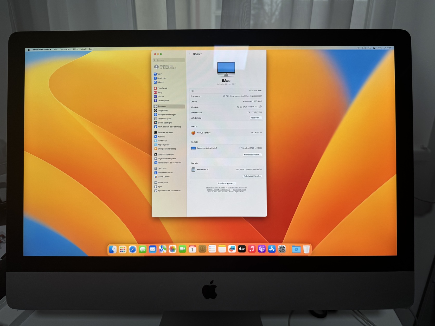435x326 pixels.
Task: Open the Szerkesztés menu
Action: click(65, 49)
